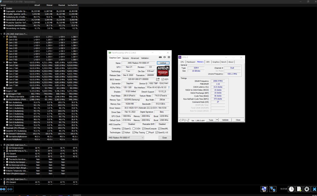Open CPU tab in CPU-Z
The image size is (317, 196).
point(182,62)
